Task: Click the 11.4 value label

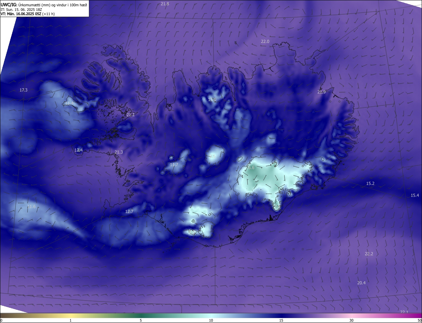Action: [x=69, y=103]
